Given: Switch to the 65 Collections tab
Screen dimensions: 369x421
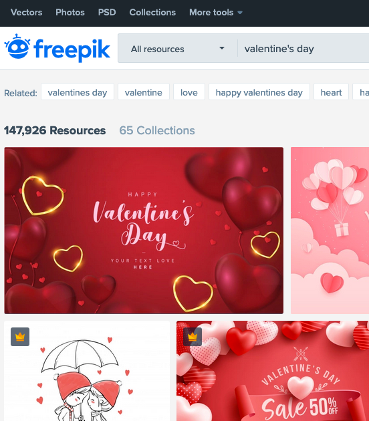Looking at the screenshot, I should point(157,130).
